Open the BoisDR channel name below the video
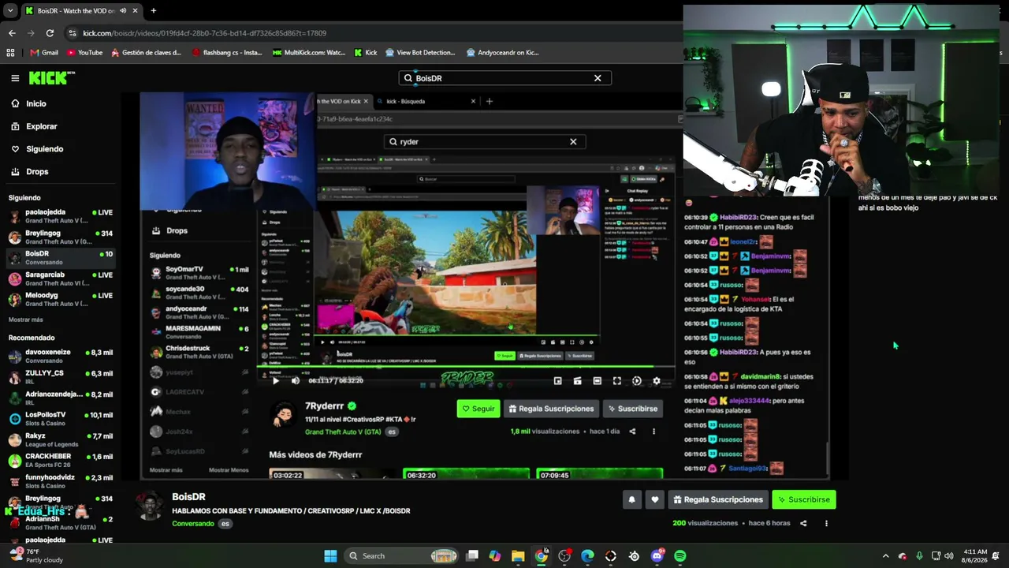The width and height of the screenshot is (1009, 568). click(x=188, y=497)
